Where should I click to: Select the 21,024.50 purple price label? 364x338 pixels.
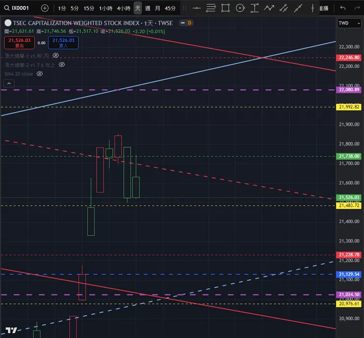pos(349,295)
